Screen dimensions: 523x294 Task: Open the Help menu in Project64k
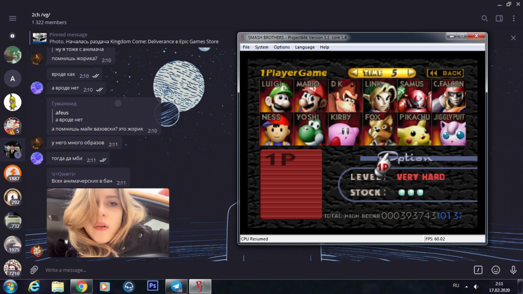click(324, 47)
